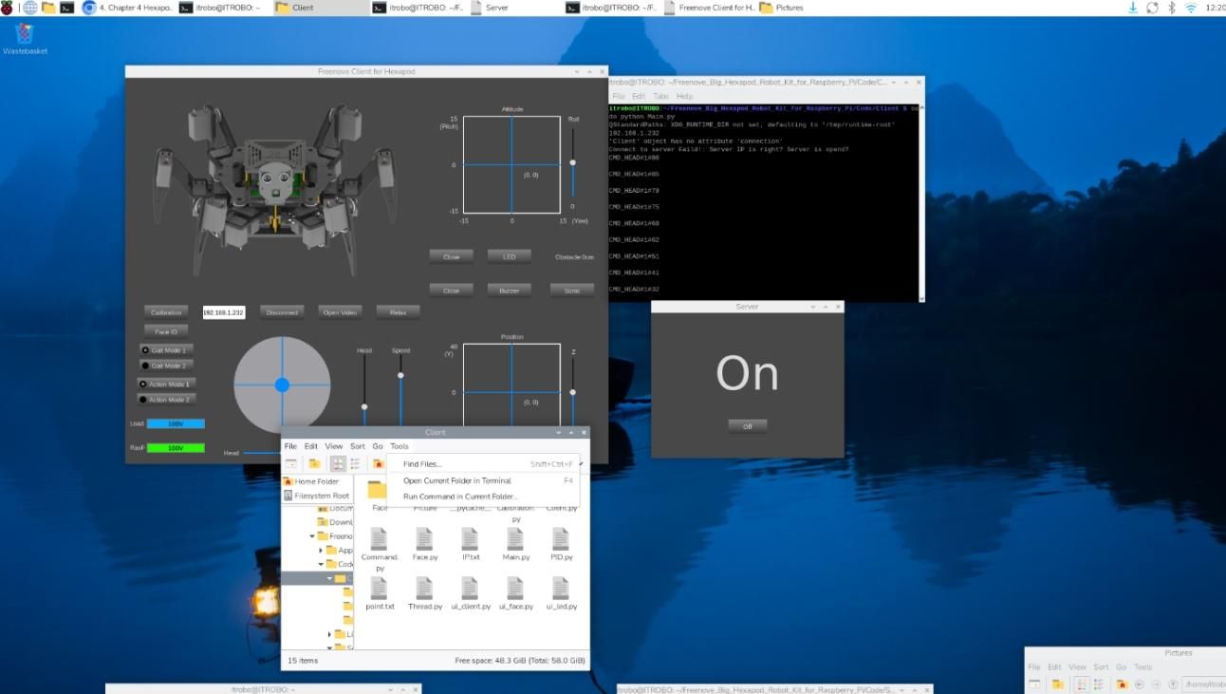The image size is (1226, 694).
Task: Launch the web browser globe icon
Action: (30, 8)
